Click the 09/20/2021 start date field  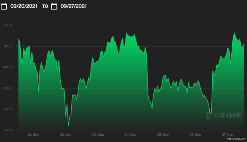(23, 6)
